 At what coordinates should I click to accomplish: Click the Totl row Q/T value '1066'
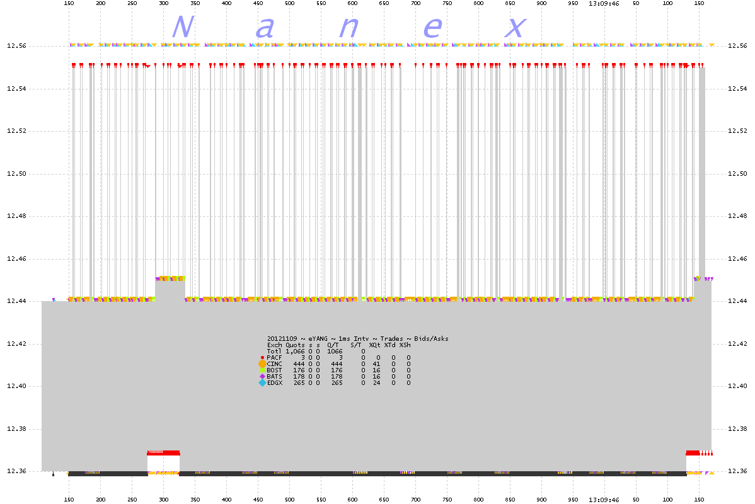click(x=335, y=352)
